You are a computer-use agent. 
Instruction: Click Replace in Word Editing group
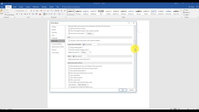pos(186,12)
